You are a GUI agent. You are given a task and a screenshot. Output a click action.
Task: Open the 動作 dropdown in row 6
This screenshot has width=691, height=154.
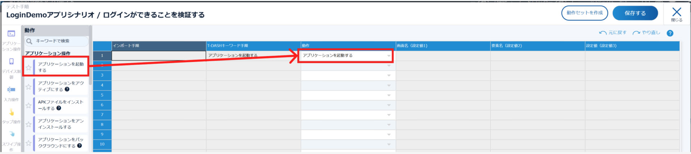(389, 105)
